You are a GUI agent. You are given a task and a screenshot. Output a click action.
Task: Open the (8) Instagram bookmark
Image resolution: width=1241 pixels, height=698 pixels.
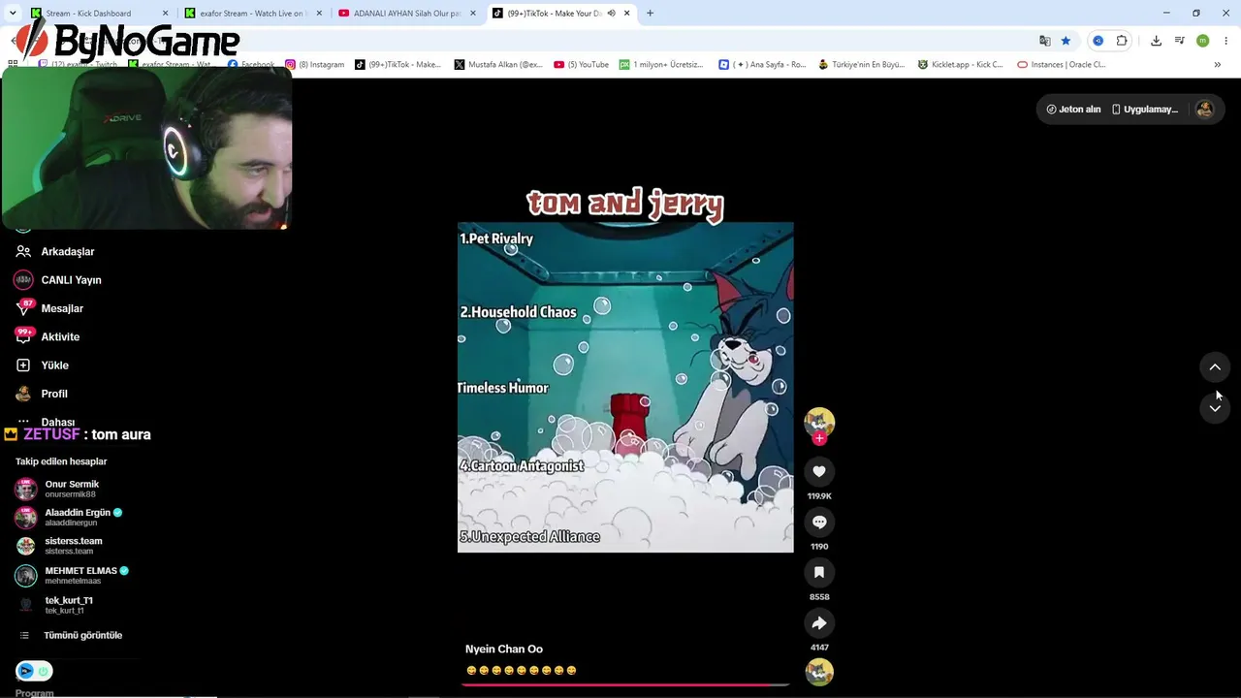pyautogui.click(x=315, y=65)
